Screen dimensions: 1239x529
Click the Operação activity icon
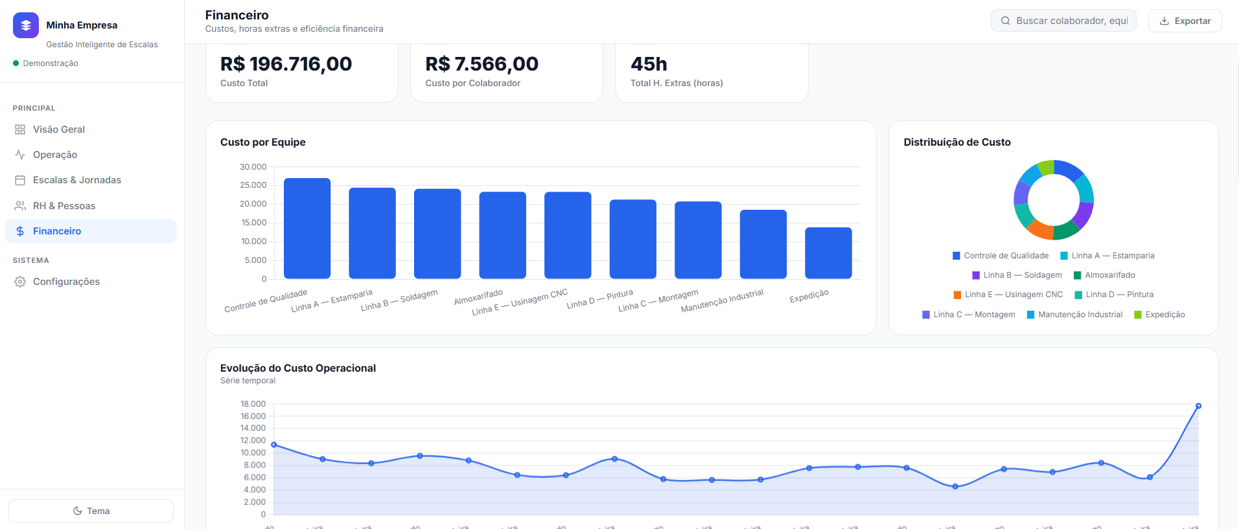(20, 155)
